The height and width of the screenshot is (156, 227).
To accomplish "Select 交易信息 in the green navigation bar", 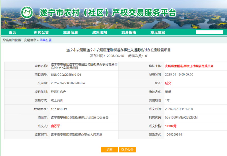I will pos(70,32).
